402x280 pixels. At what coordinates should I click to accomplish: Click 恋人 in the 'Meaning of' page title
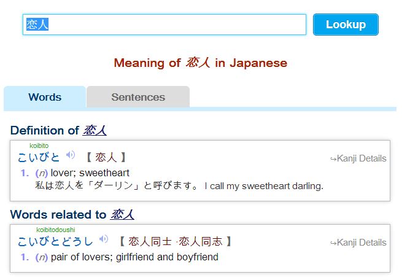coord(198,63)
